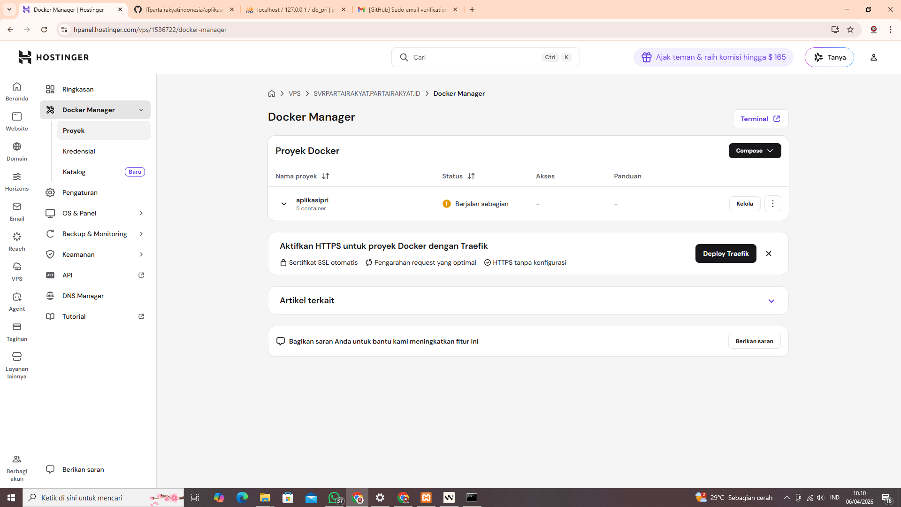The height and width of the screenshot is (507, 901).
Task: Sort projects by Status column
Action: pos(471,176)
